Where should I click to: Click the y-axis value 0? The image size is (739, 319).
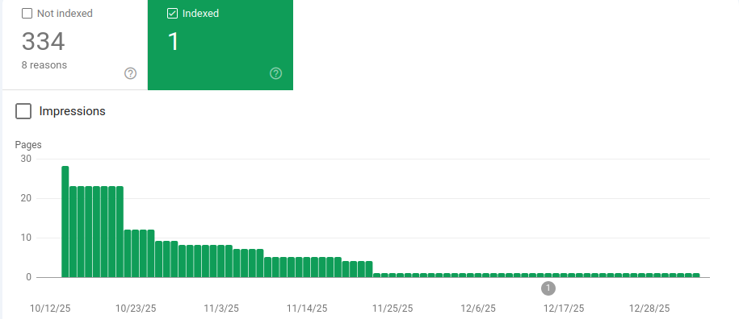pyautogui.click(x=28, y=277)
